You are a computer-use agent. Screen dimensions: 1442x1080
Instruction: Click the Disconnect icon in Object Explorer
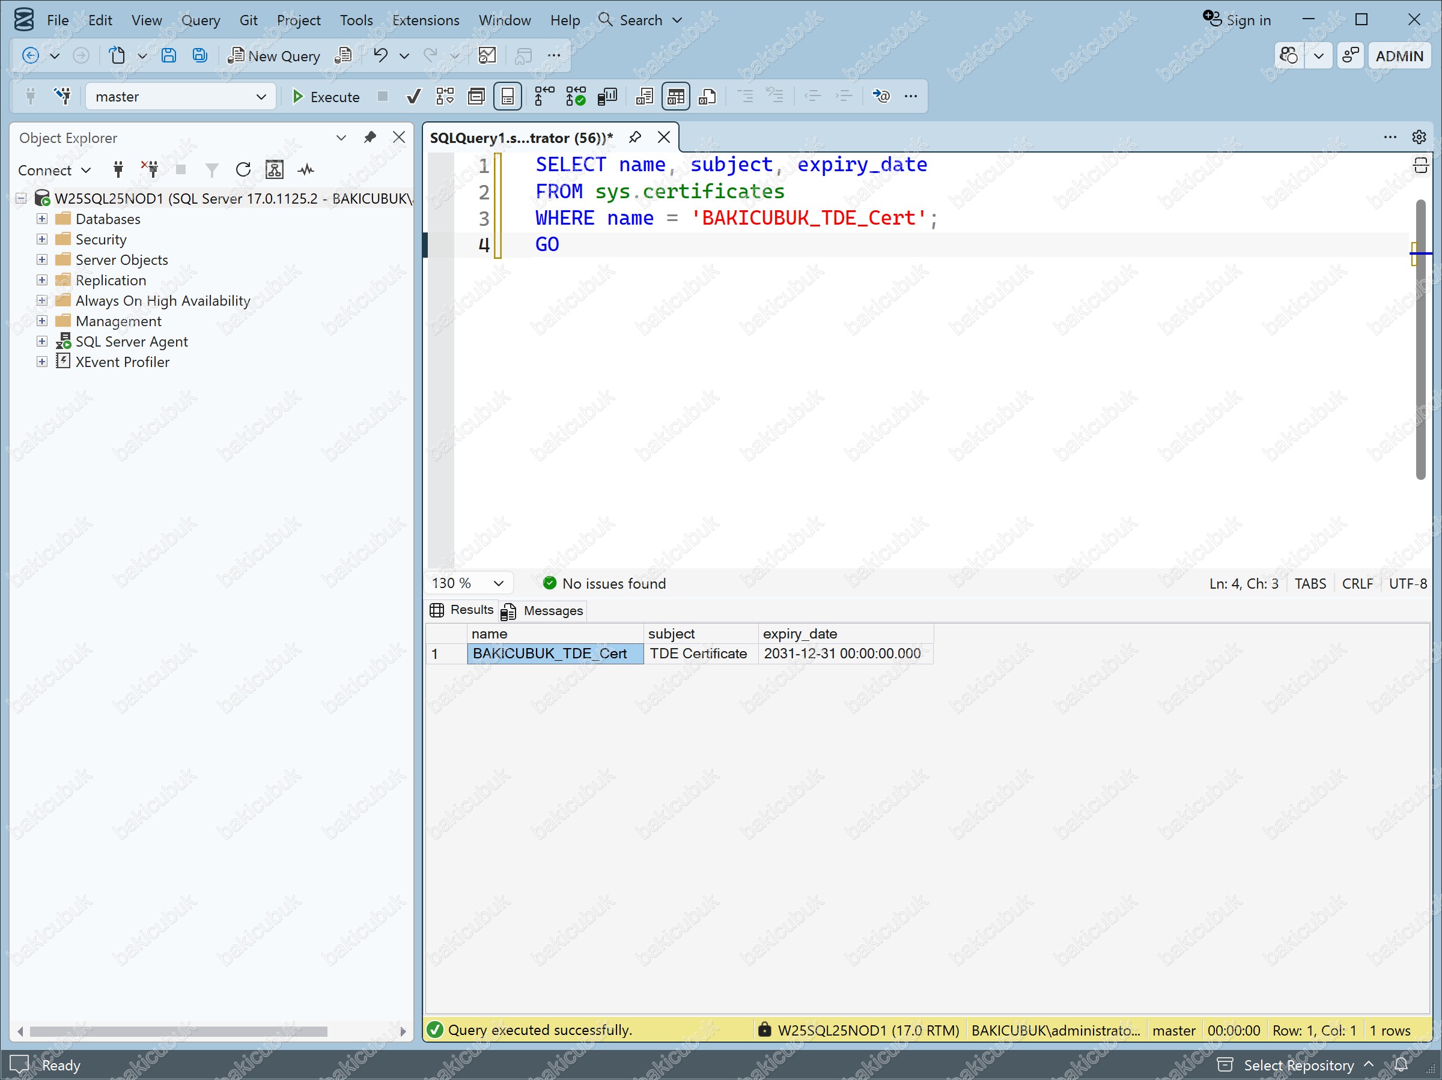click(150, 170)
